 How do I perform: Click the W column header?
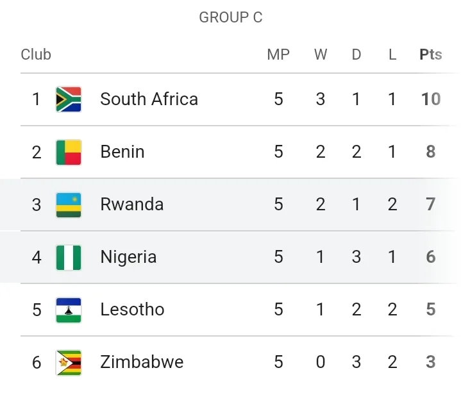tap(321, 54)
